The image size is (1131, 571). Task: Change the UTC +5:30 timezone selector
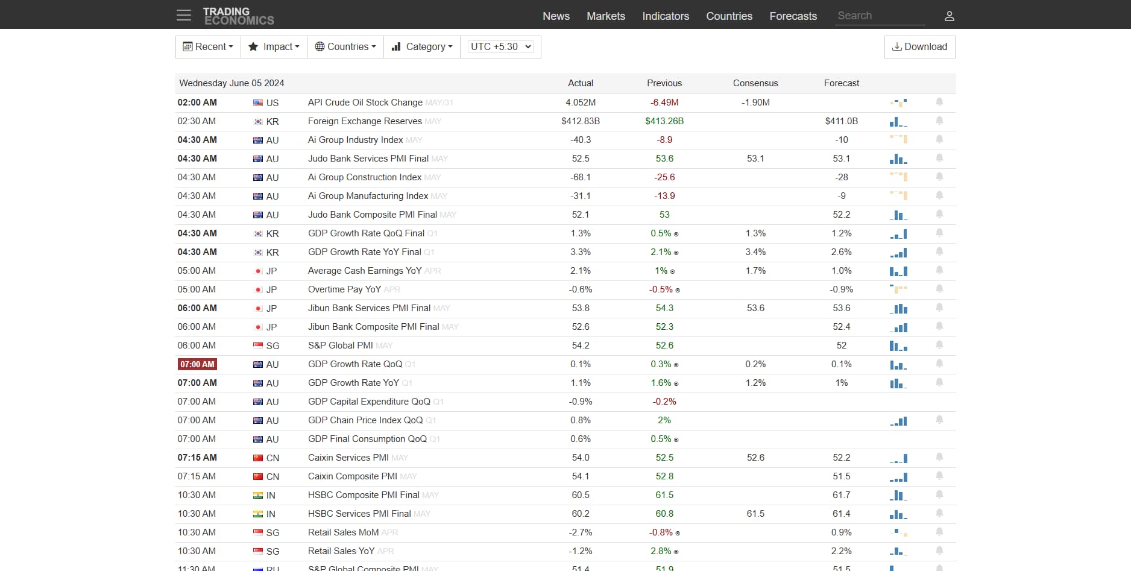[500, 46]
